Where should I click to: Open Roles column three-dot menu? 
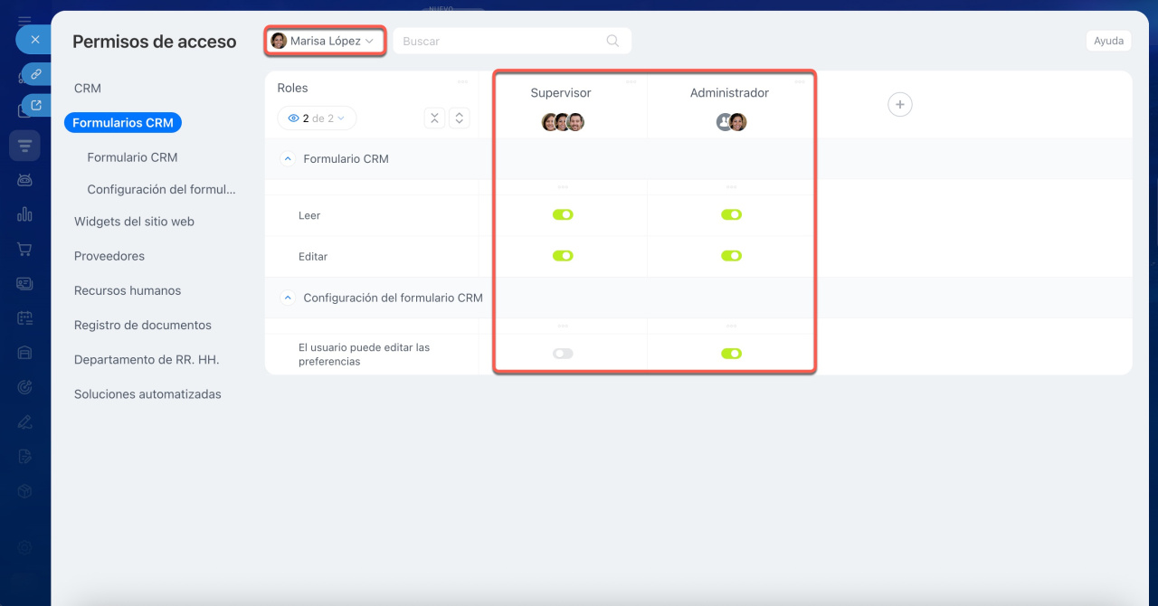pos(462,82)
